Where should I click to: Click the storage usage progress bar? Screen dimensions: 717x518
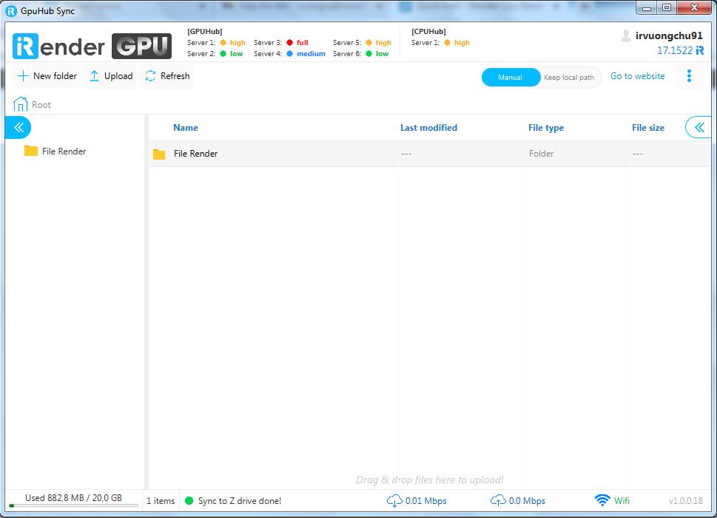click(73, 506)
